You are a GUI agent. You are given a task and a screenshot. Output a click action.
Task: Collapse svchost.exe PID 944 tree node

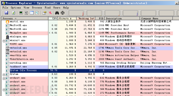tap(4, 90)
